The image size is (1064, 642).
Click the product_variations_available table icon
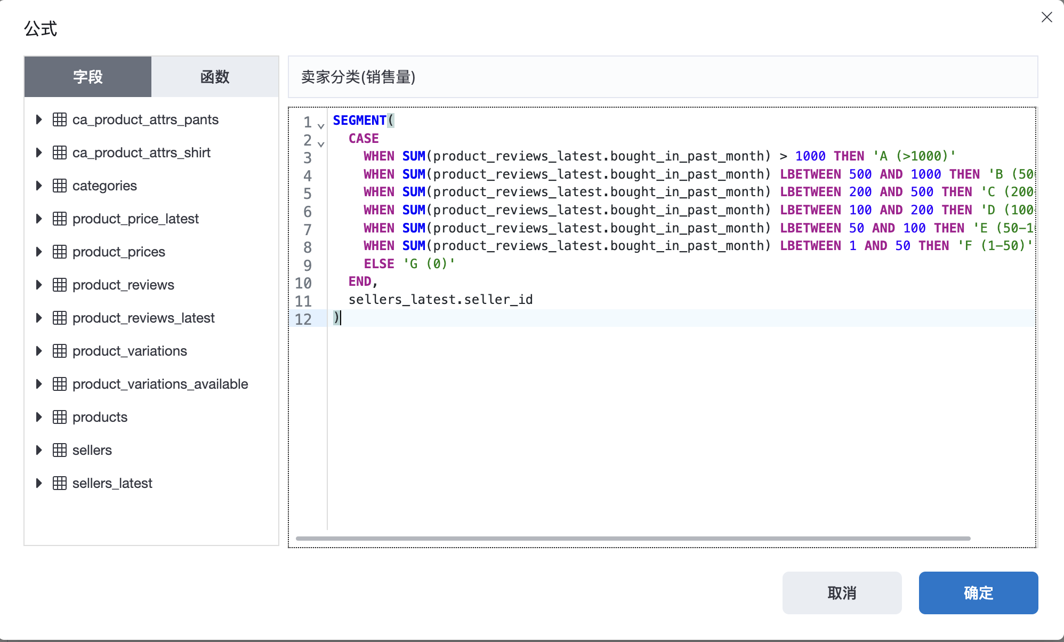(60, 384)
